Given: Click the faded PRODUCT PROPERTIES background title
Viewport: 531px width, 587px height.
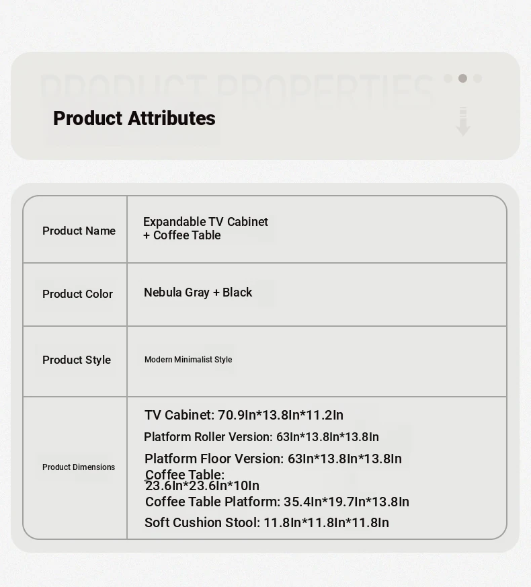Looking at the screenshot, I should point(237,89).
